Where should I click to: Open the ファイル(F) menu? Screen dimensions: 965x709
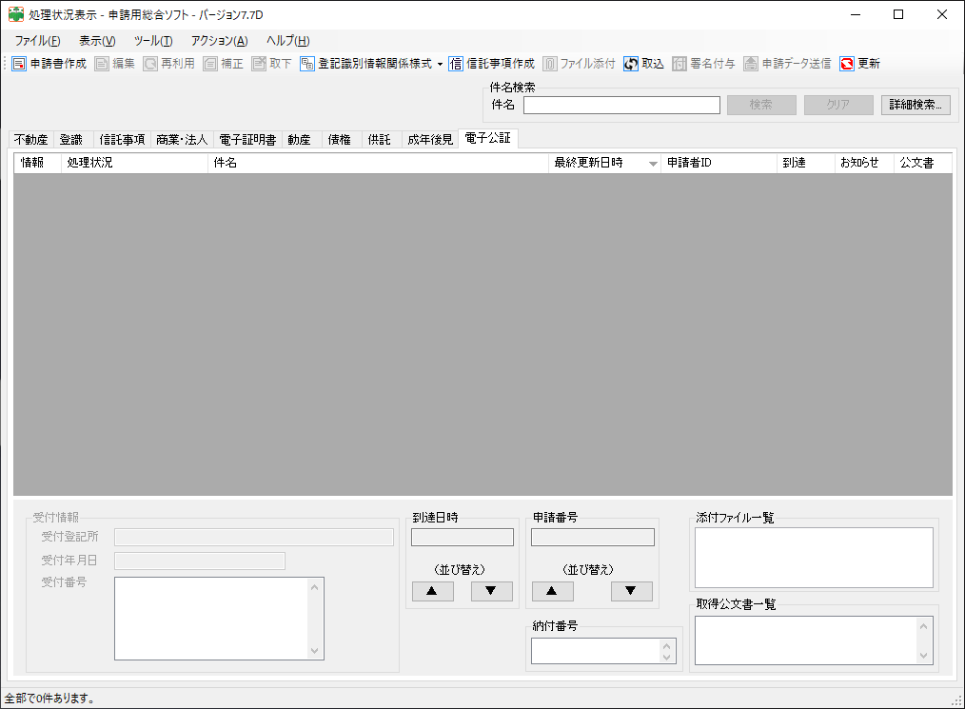click(x=37, y=41)
